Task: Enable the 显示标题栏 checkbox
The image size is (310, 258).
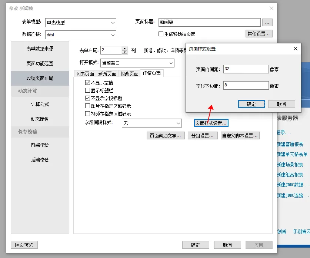Action: point(88,90)
